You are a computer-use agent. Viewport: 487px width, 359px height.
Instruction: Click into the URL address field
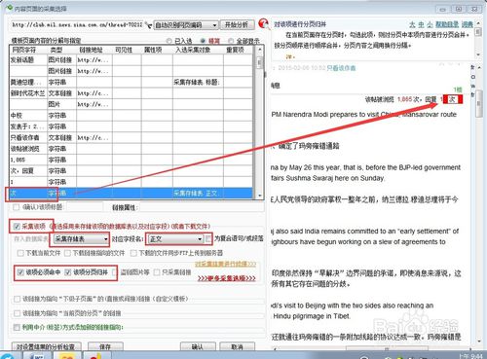(x=77, y=25)
